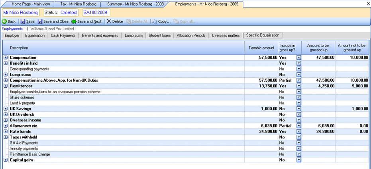Click the SA100 2009 return button
The image size is (371, 169).
[95, 12]
